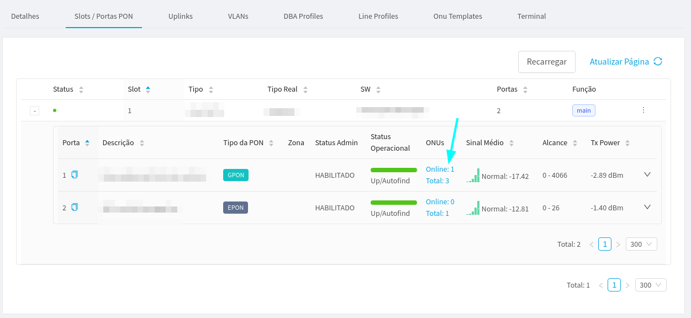Click port 1 operational status green bar

click(393, 170)
